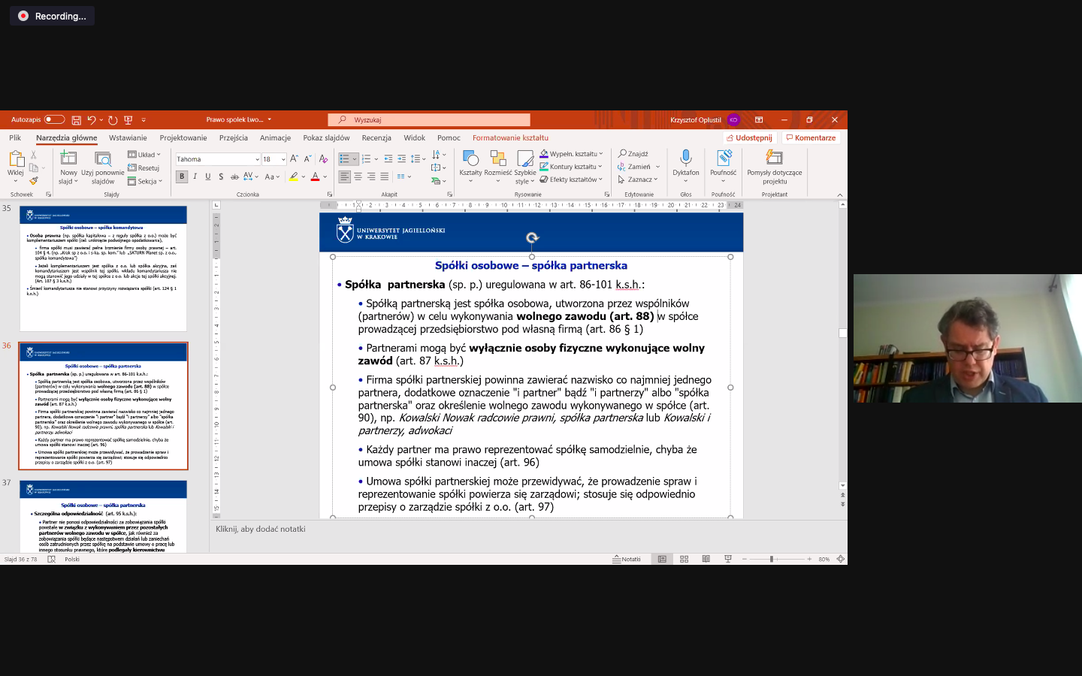Increase font size with the larger A icon
The image size is (1082, 676).
coord(294,158)
